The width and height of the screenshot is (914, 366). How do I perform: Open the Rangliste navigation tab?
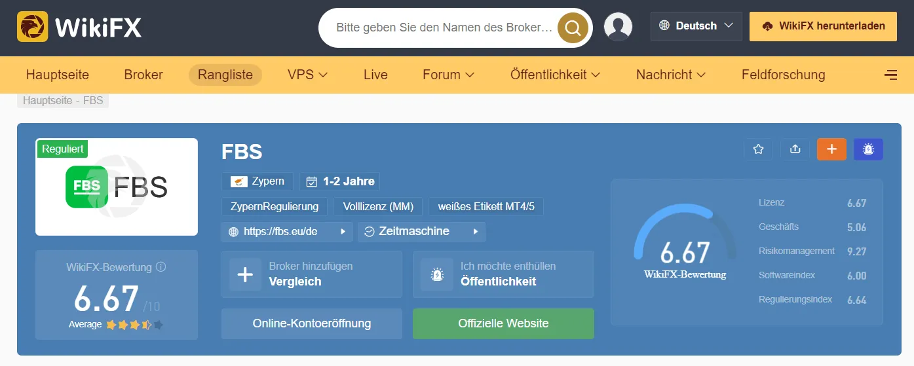225,75
